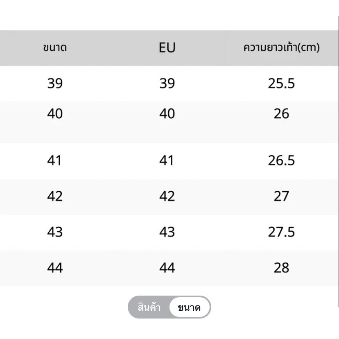Click the 26.5 cm foot length cell

(x=281, y=160)
